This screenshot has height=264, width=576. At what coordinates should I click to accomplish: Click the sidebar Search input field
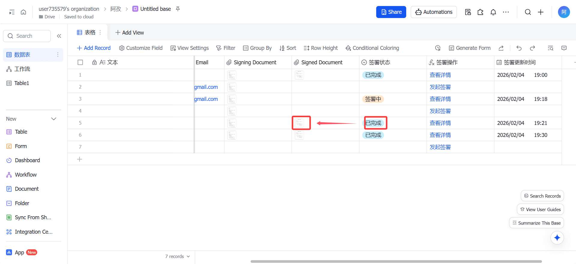[x=27, y=36]
